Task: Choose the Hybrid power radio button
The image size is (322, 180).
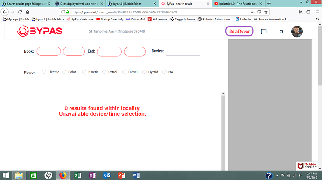Action: coord(144,72)
